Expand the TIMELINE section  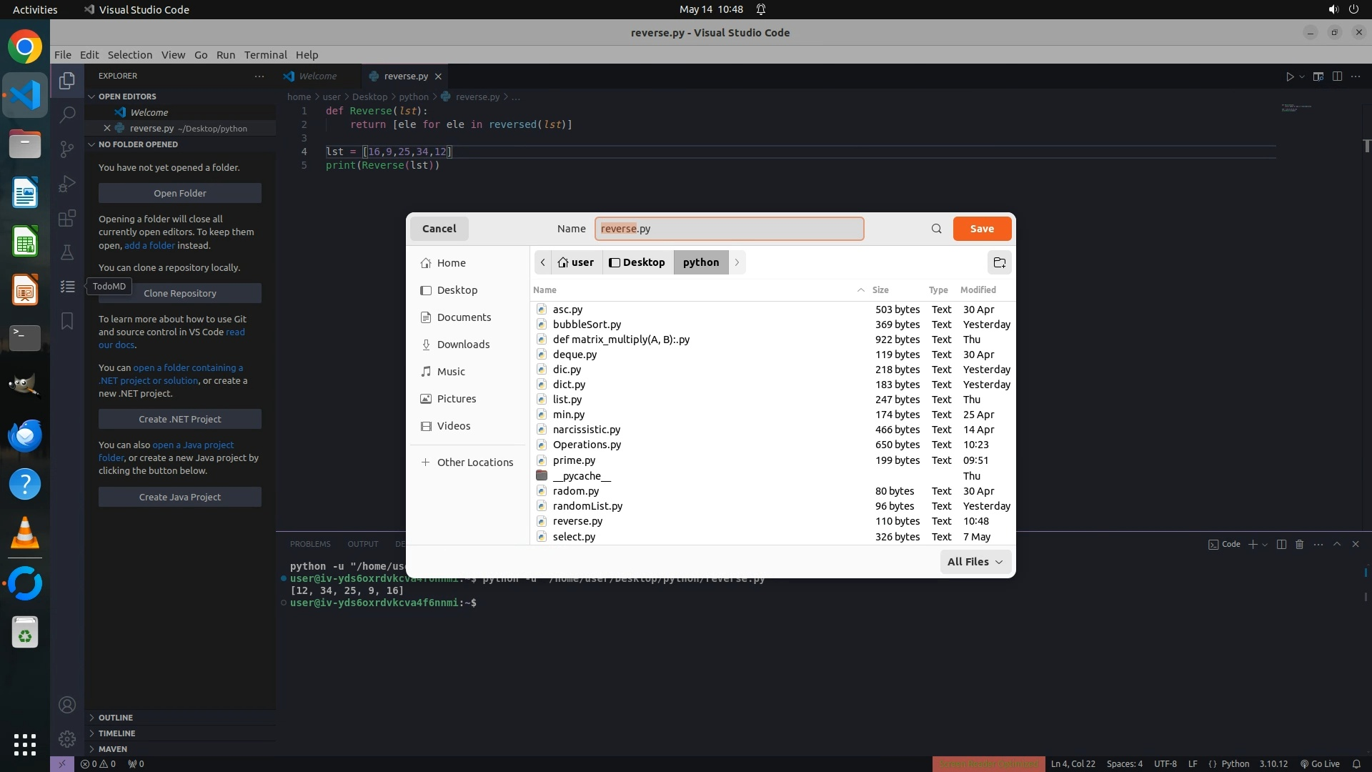tap(116, 733)
